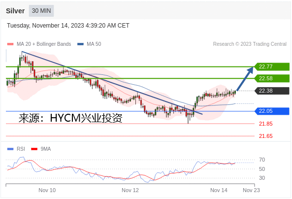Click the 21.85 support price label
Viewport: 292px width, 199px height.
pyautogui.click(x=265, y=124)
